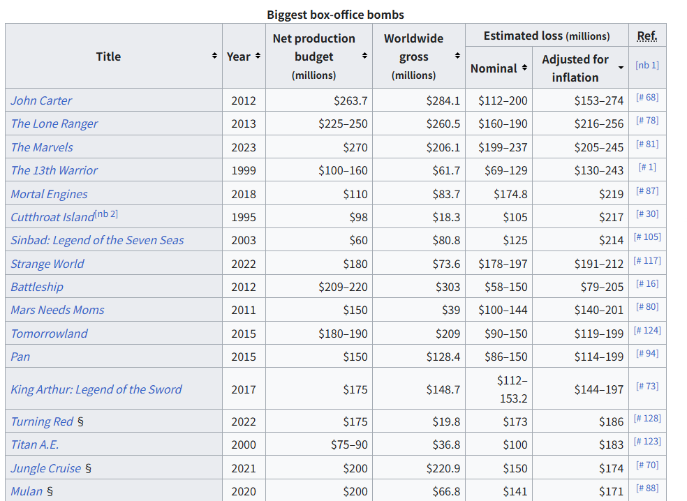
Task: Open reference # 80 for Mars Needs Moms
Action: pos(647,307)
